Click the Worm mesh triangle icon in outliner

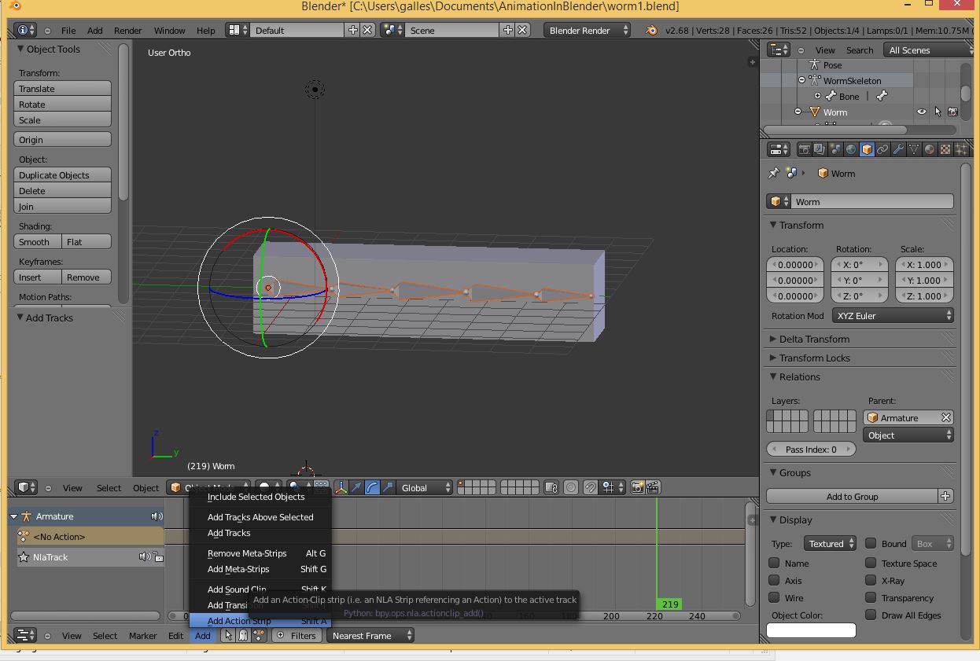point(814,112)
